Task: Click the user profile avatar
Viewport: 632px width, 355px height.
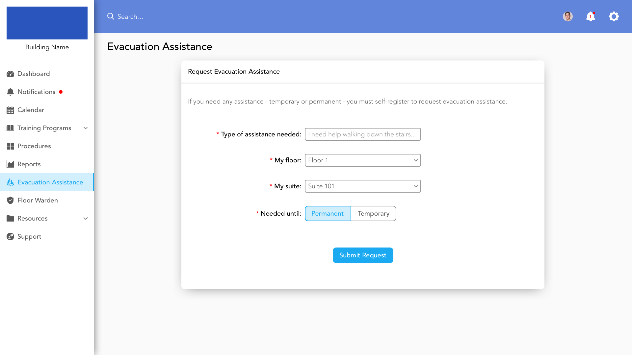Action: coord(567,16)
